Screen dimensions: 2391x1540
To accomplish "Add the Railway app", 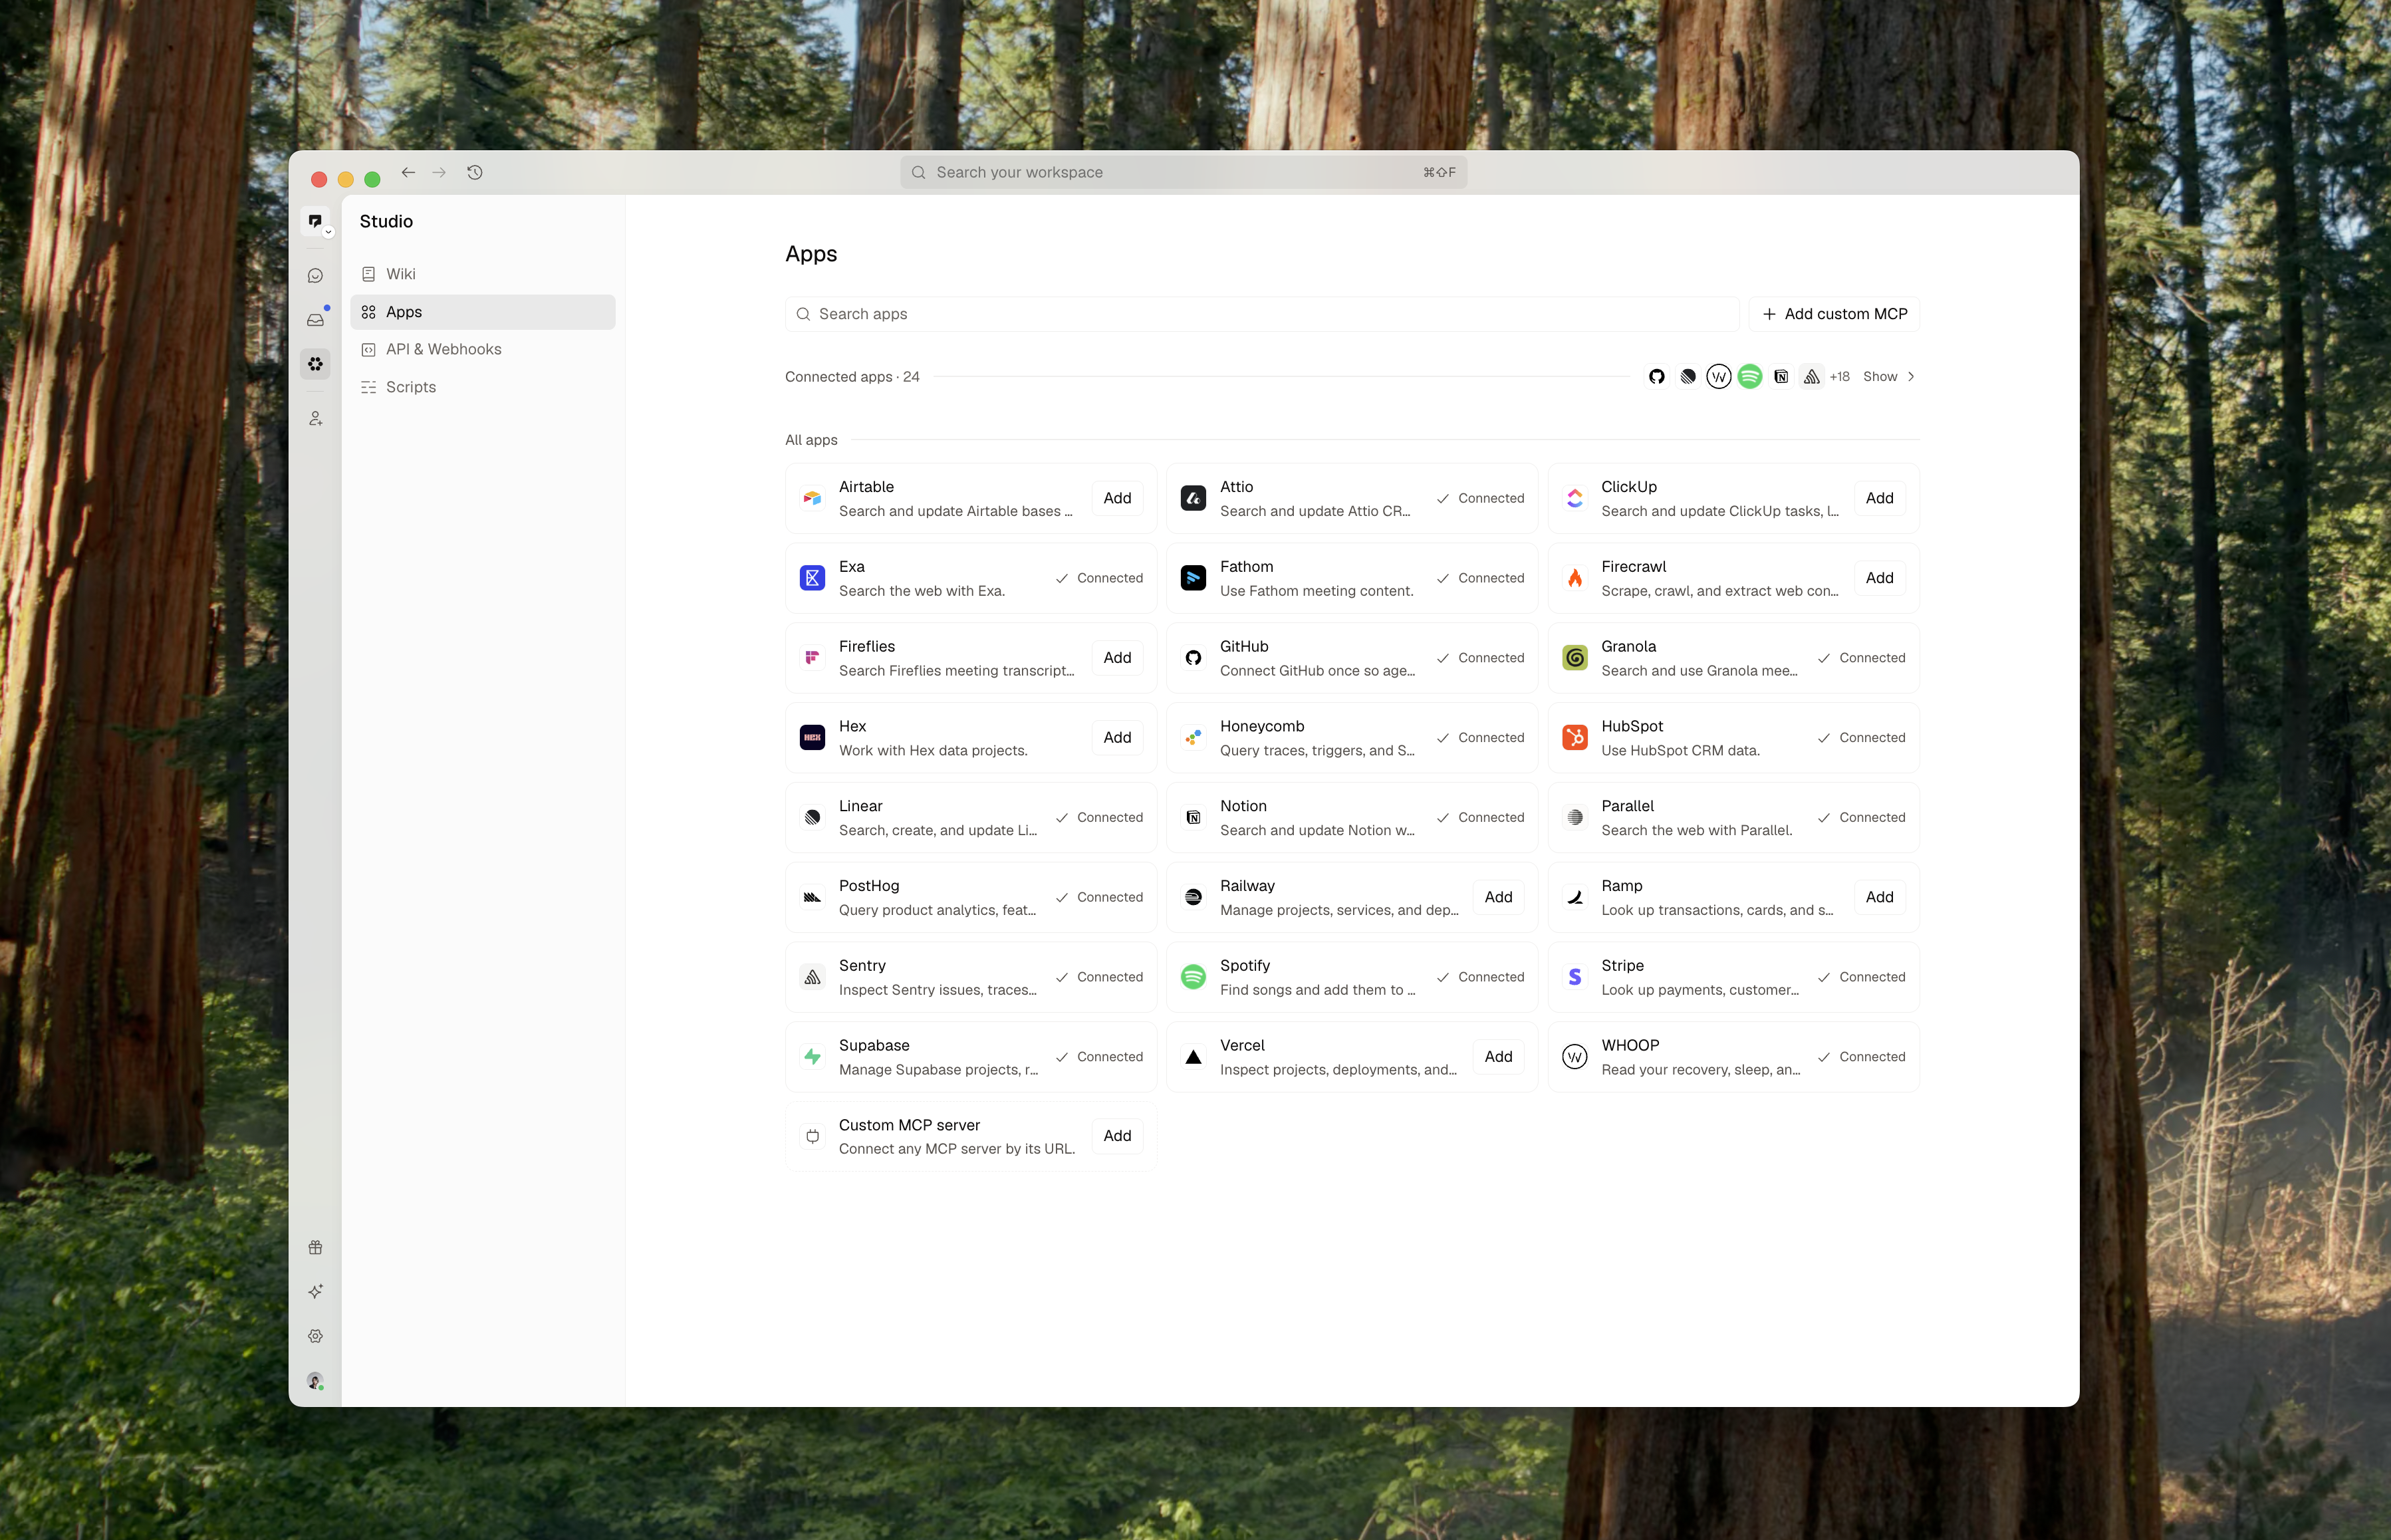I will (1498, 897).
